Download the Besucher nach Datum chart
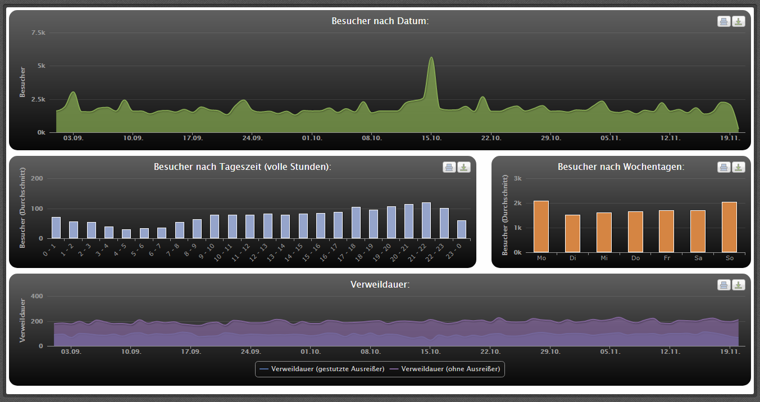The image size is (760, 402). (x=739, y=21)
